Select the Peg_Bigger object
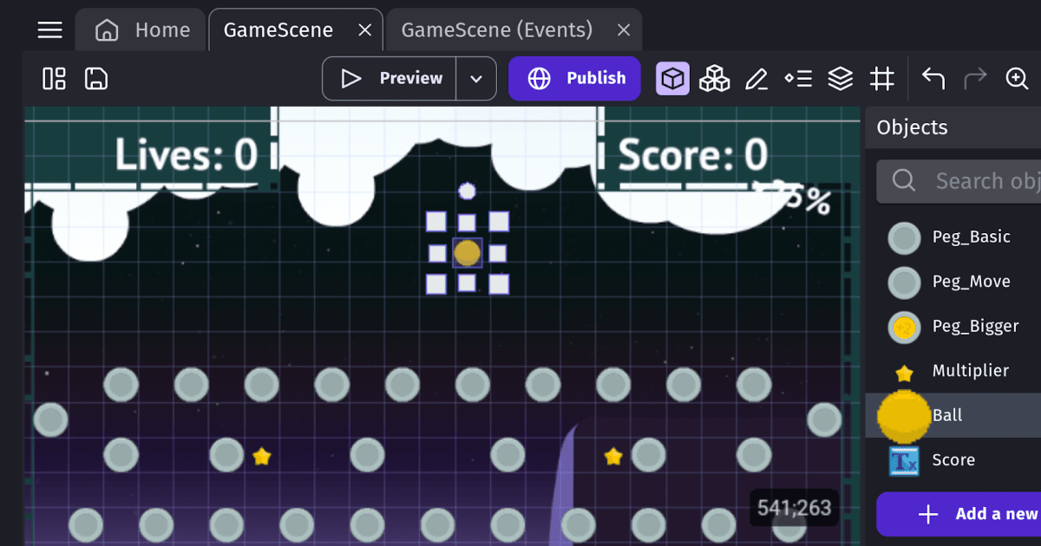Screen dimensions: 1041x546 pyautogui.click(x=977, y=327)
